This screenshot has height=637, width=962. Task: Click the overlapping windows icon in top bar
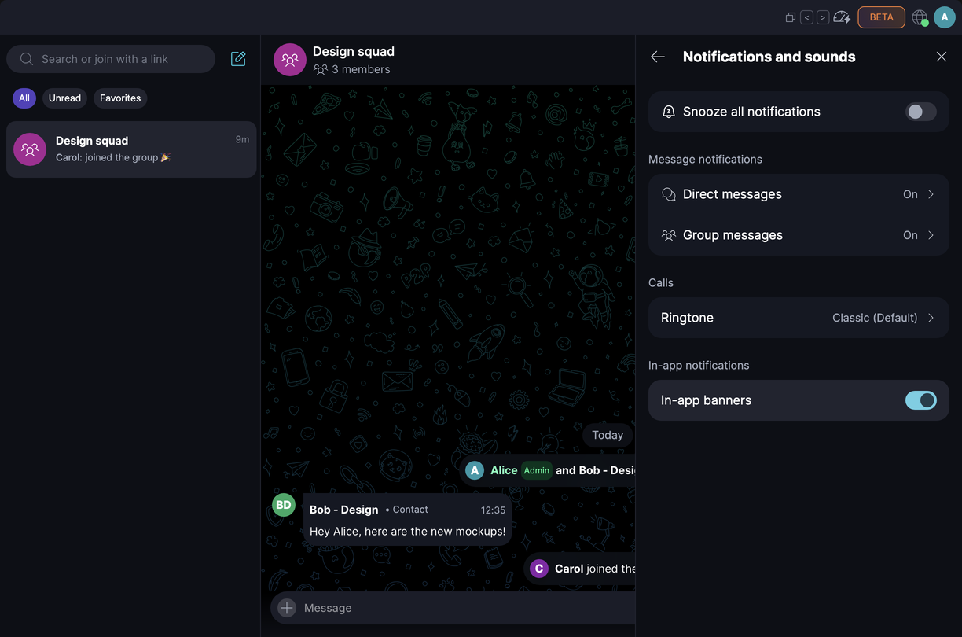(791, 17)
